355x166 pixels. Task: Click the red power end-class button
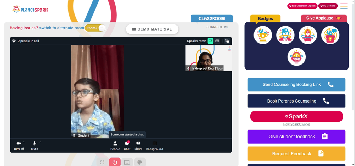pos(115,162)
